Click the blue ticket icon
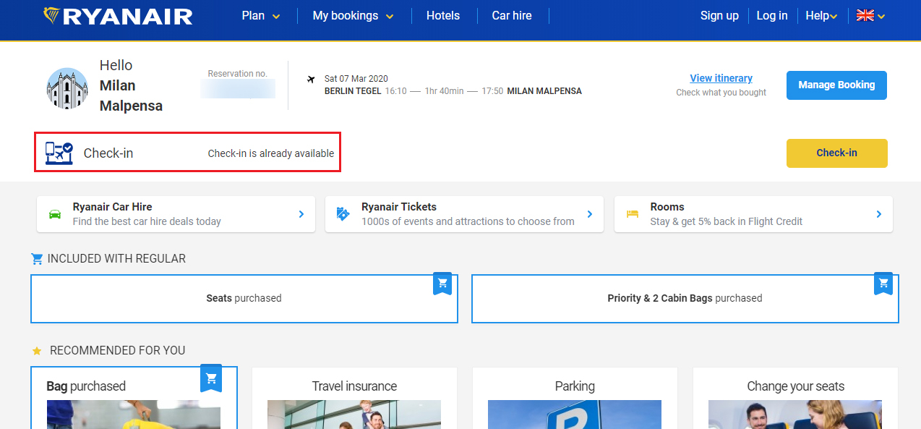This screenshot has width=921, height=429. (343, 214)
